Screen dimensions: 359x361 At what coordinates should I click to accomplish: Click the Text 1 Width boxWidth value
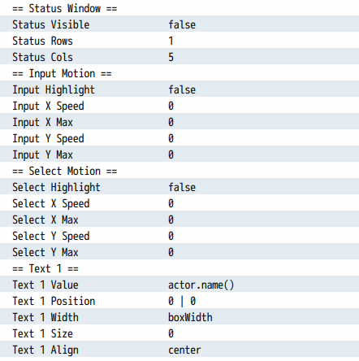point(190,317)
